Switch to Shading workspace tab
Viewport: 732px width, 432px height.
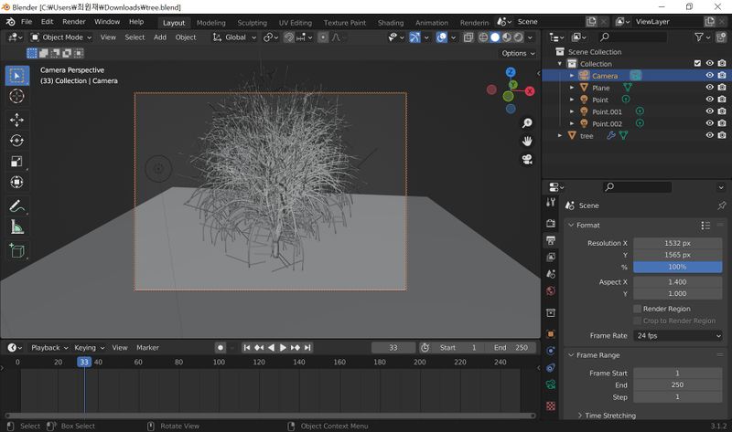point(391,23)
